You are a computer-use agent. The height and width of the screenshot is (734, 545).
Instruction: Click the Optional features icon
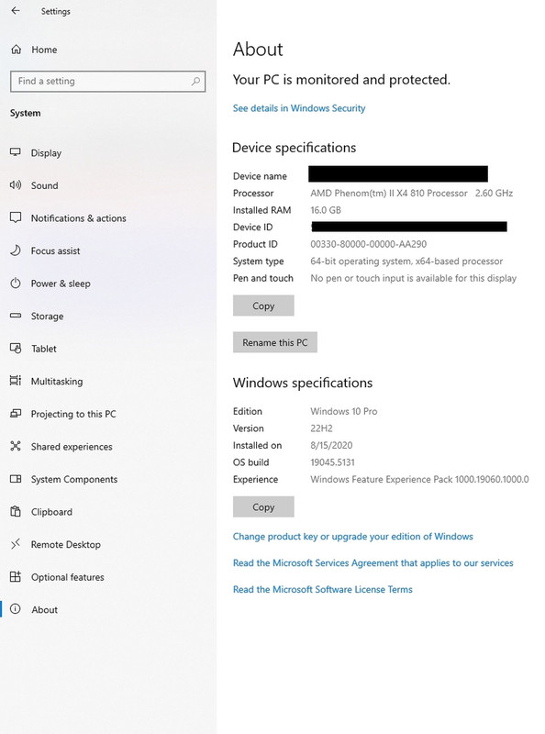pyautogui.click(x=16, y=577)
